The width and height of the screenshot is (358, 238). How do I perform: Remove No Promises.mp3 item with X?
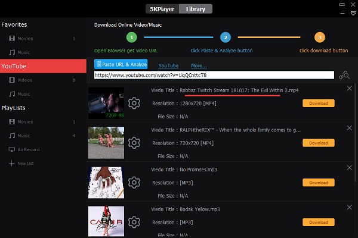pos(349,168)
